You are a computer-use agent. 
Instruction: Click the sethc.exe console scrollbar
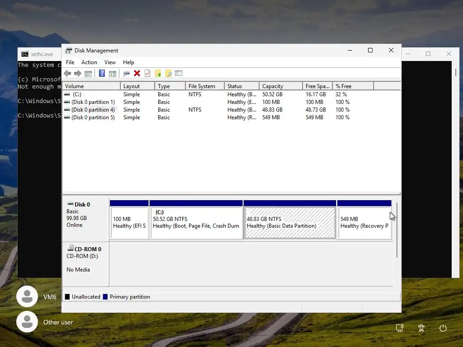(x=456, y=72)
